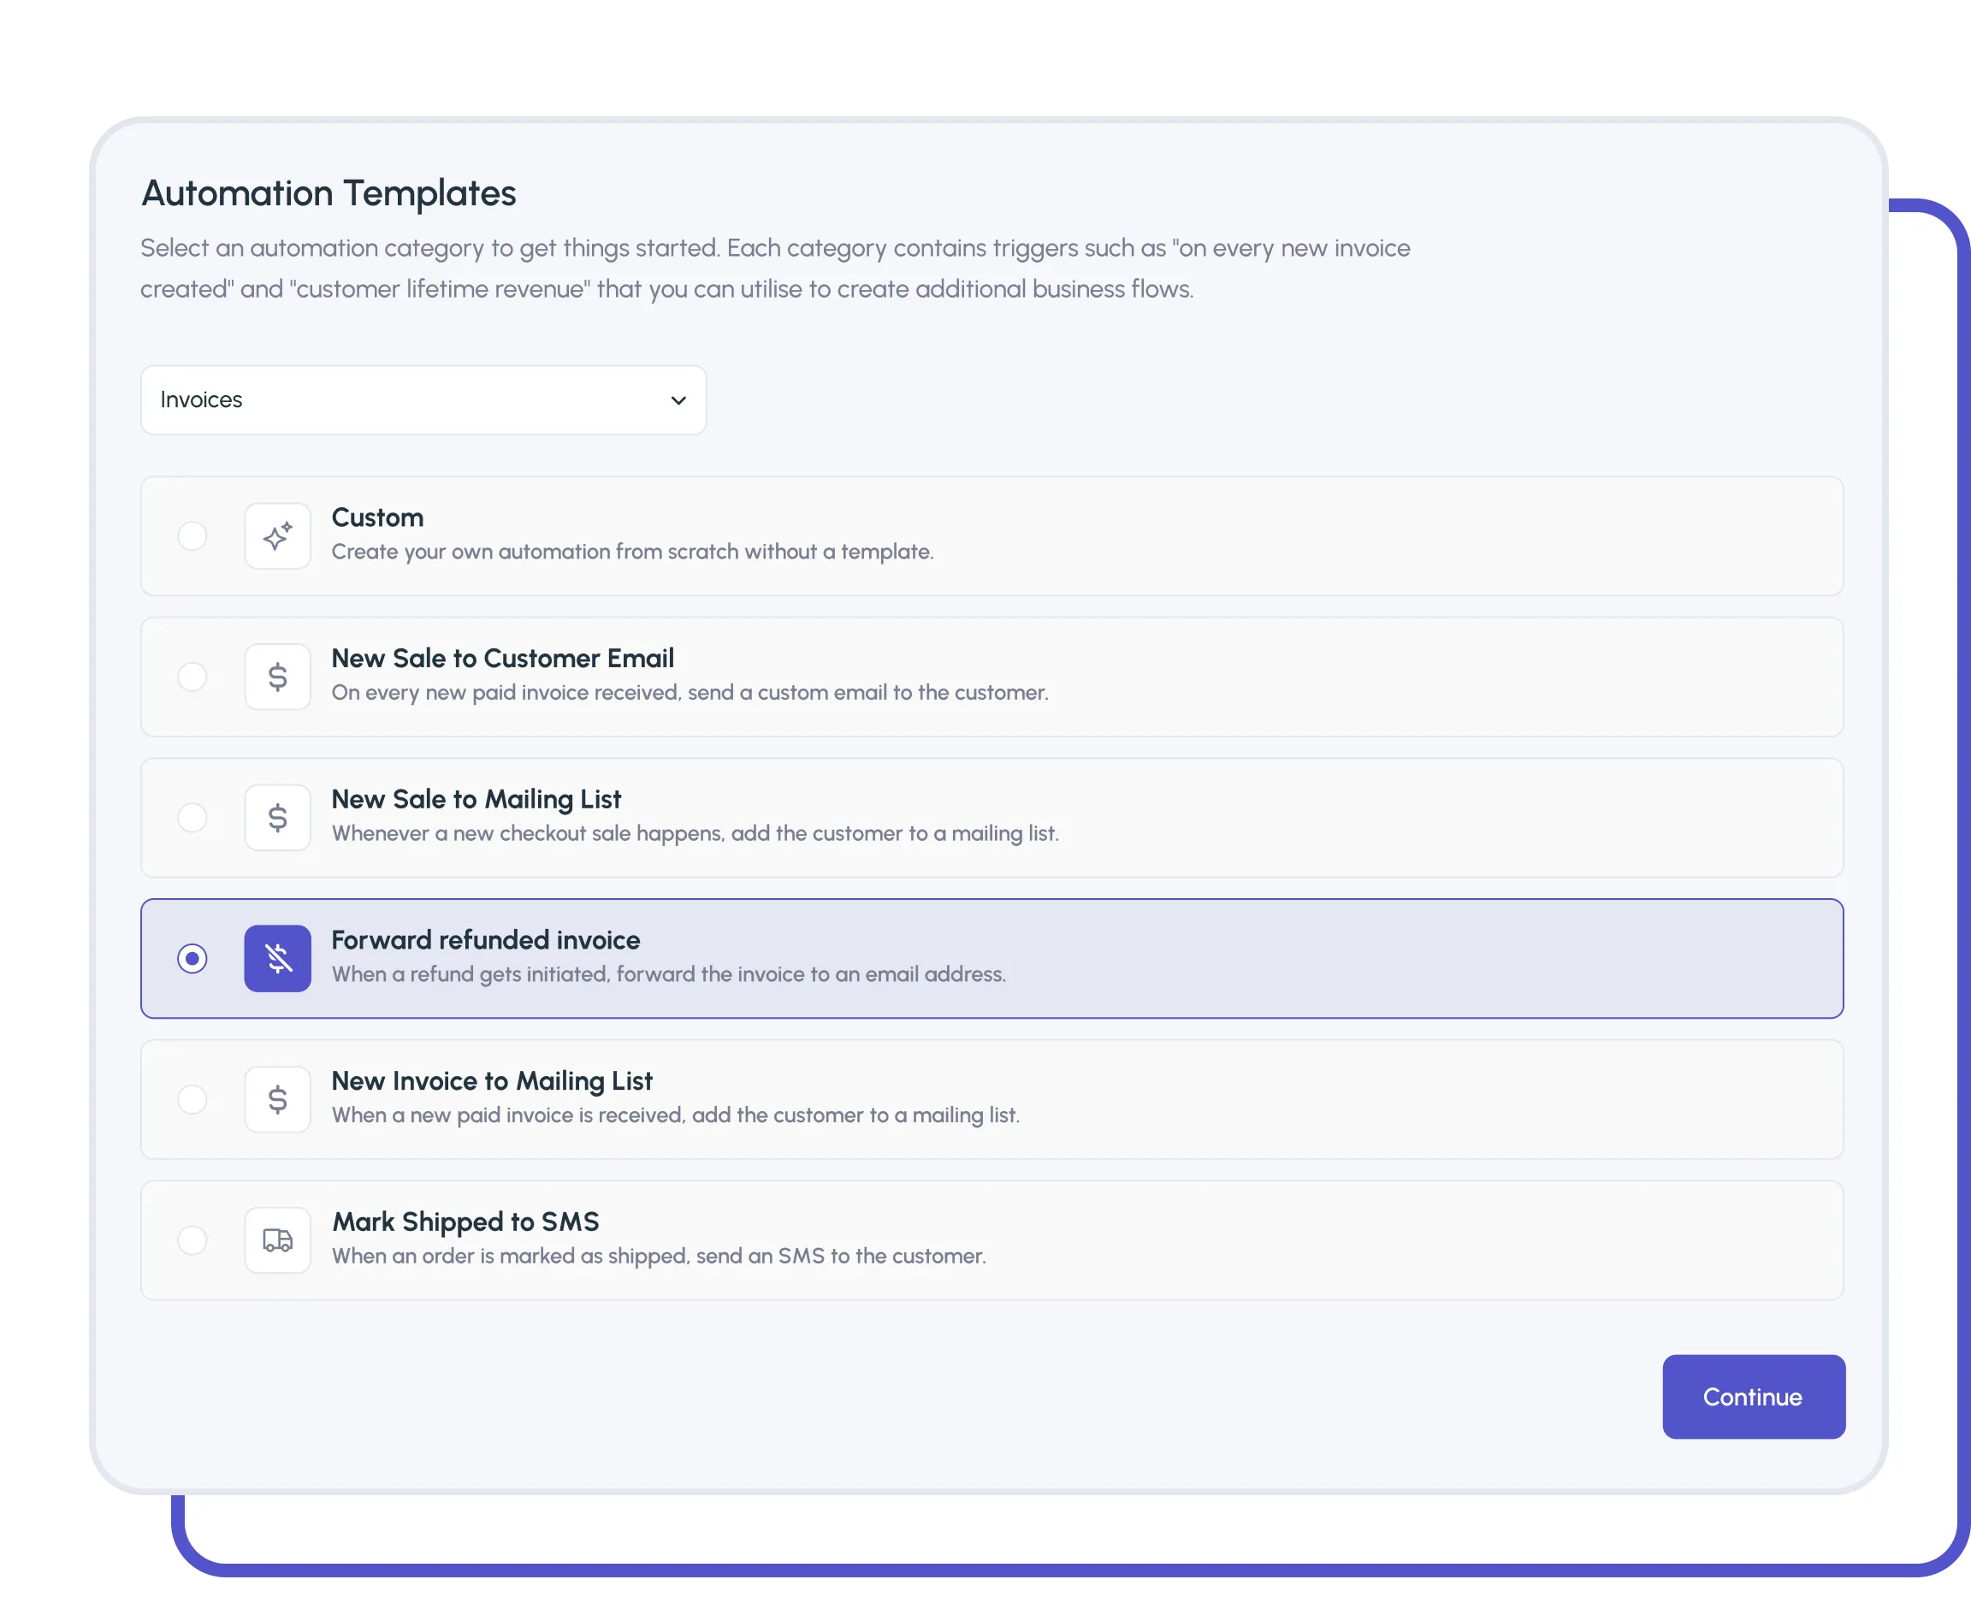Click the crossed-out dollar refund icon
The image size is (1971, 1615).
[277, 959]
